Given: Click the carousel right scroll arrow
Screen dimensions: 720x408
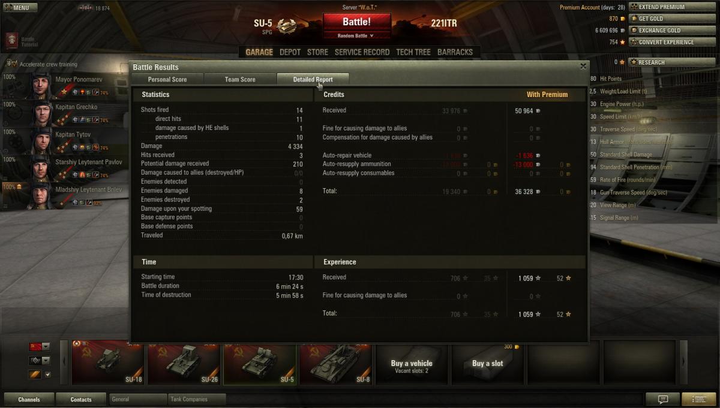Looking at the screenshot, I should (x=685, y=362).
